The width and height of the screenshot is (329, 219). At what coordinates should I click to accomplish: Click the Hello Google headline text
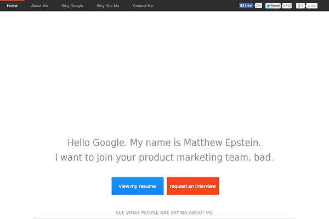point(164,143)
